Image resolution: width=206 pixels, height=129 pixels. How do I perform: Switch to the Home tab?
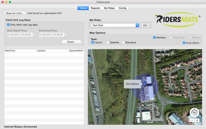[83, 8]
